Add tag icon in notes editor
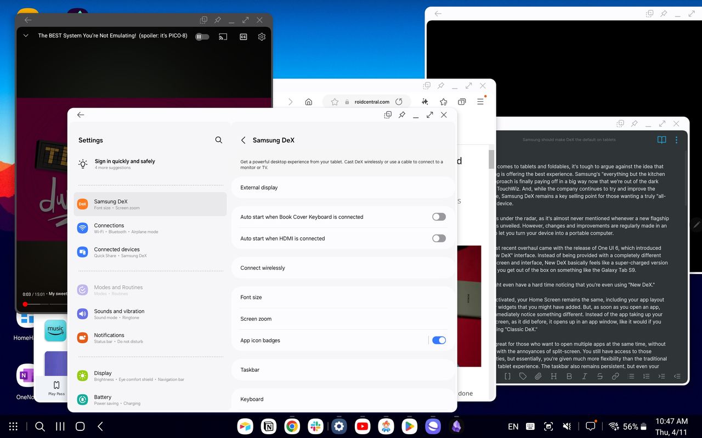Image resolution: width=702 pixels, height=438 pixels. point(523,376)
